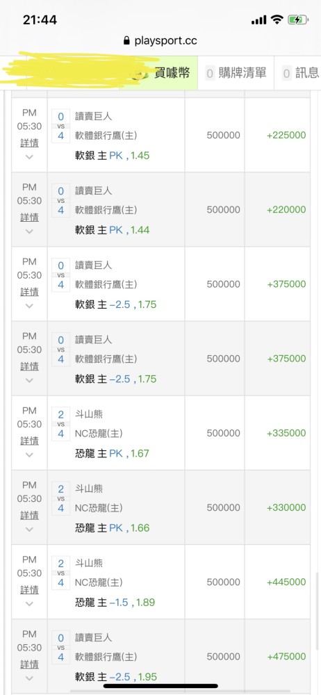Click the 0 badge beside 訊息

pos(286,73)
